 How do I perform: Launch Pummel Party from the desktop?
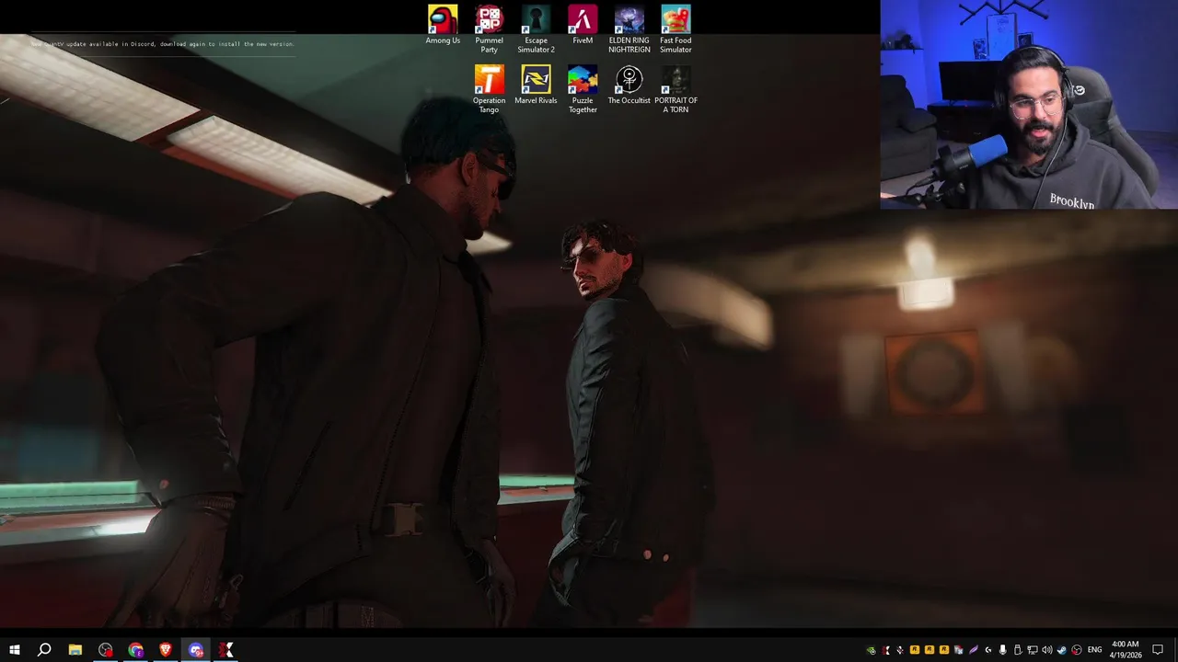489,29
